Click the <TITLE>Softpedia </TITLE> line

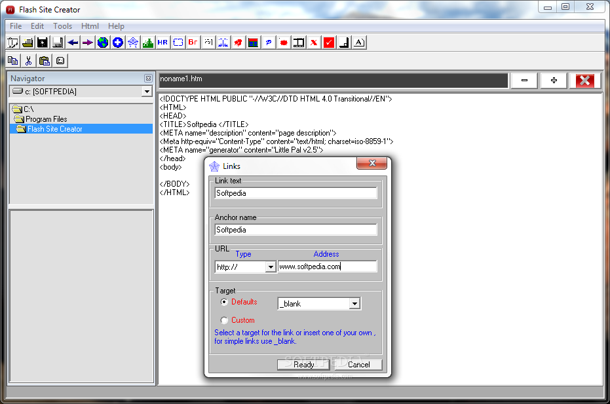(x=204, y=124)
